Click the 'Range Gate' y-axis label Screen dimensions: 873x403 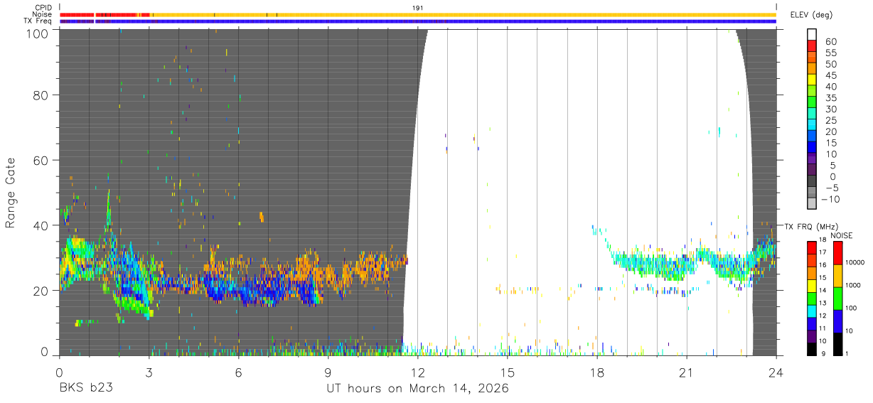point(11,193)
